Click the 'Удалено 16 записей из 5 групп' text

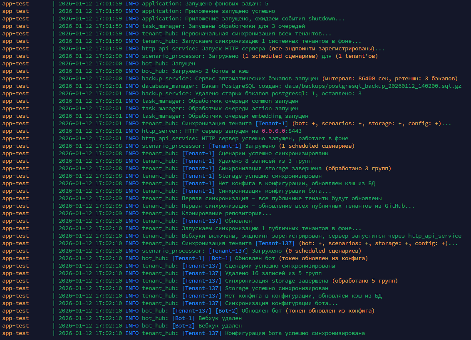[273, 273]
